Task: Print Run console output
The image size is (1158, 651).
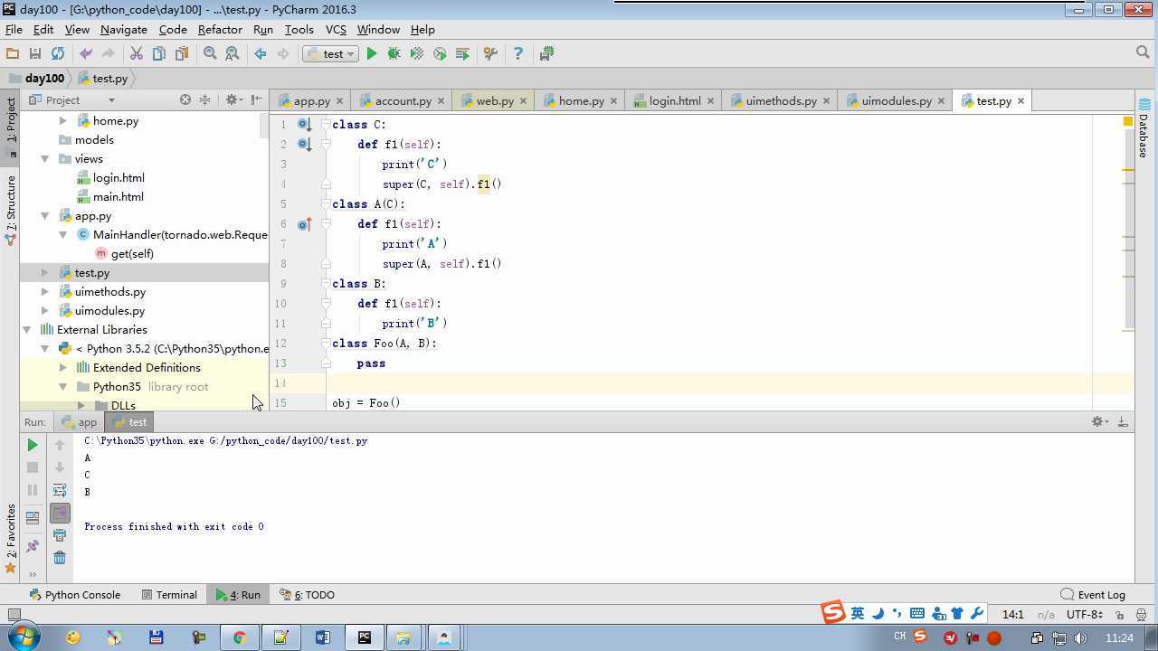Action: 60,535
